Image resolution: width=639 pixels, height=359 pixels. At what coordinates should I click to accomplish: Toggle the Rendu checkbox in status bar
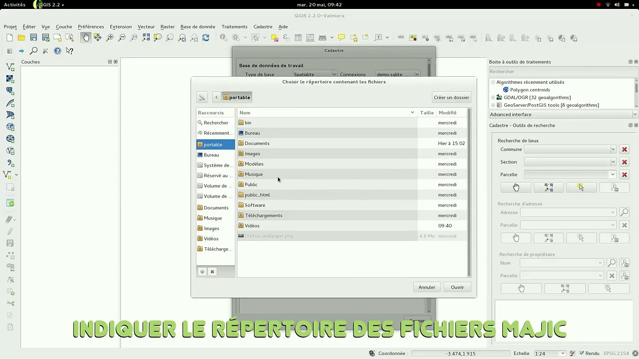tap(581, 354)
